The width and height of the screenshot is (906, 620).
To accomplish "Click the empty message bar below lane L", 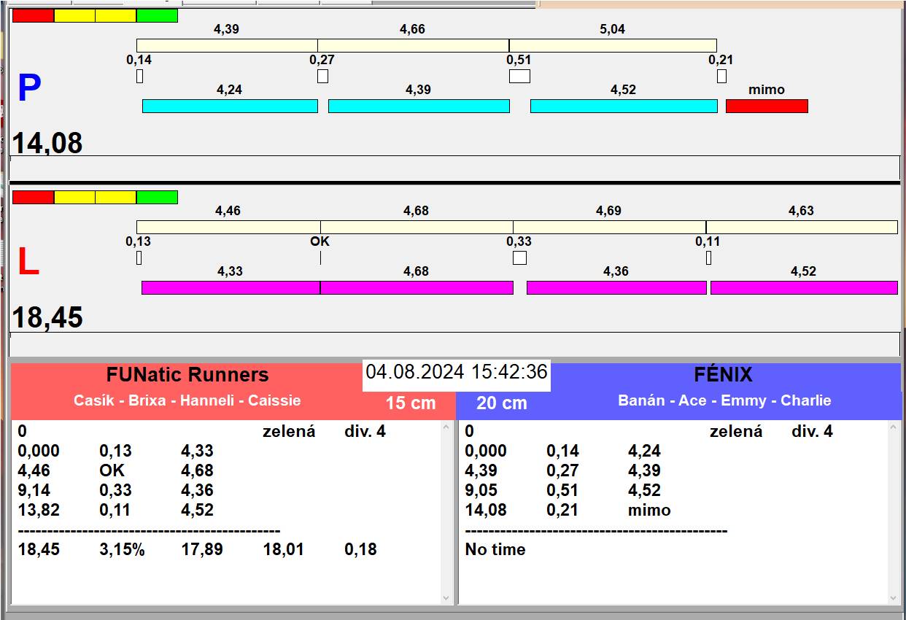I will (x=454, y=344).
